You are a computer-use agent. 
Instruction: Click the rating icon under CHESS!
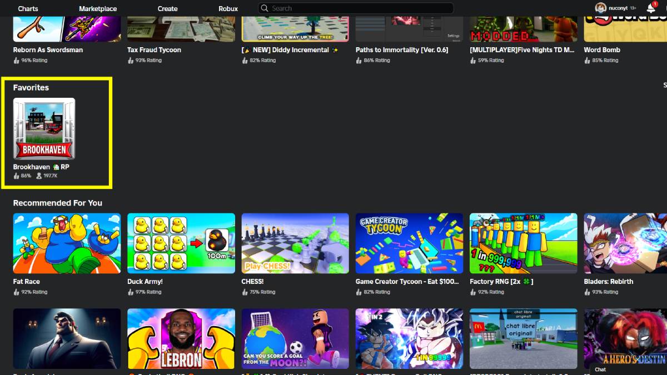(246, 292)
